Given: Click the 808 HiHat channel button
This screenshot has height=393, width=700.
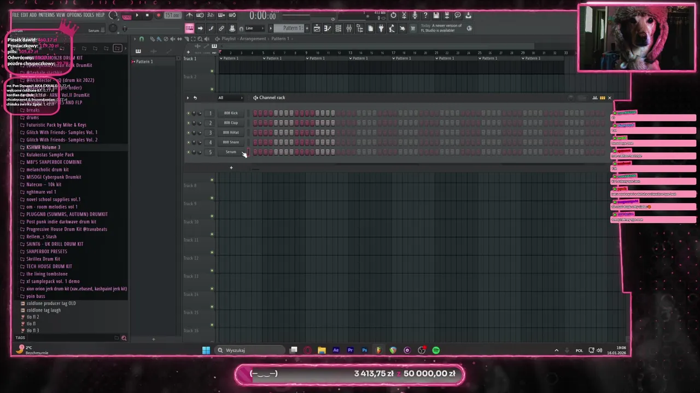Looking at the screenshot, I should tap(231, 133).
